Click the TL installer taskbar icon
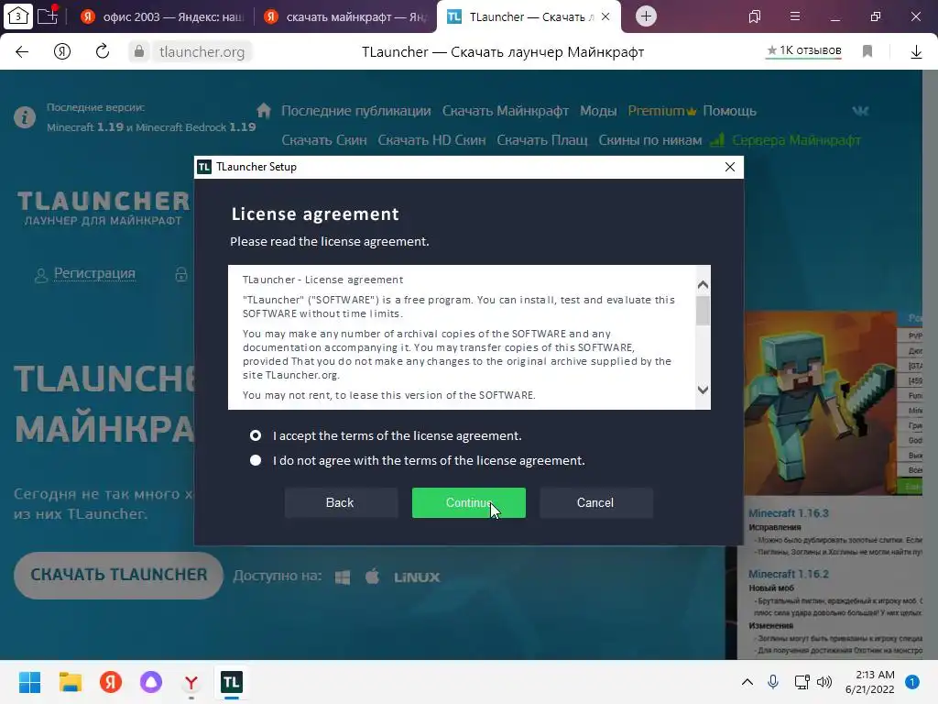938x704 pixels. click(232, 682)
